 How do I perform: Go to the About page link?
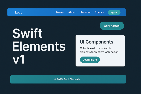coord(72,12)
